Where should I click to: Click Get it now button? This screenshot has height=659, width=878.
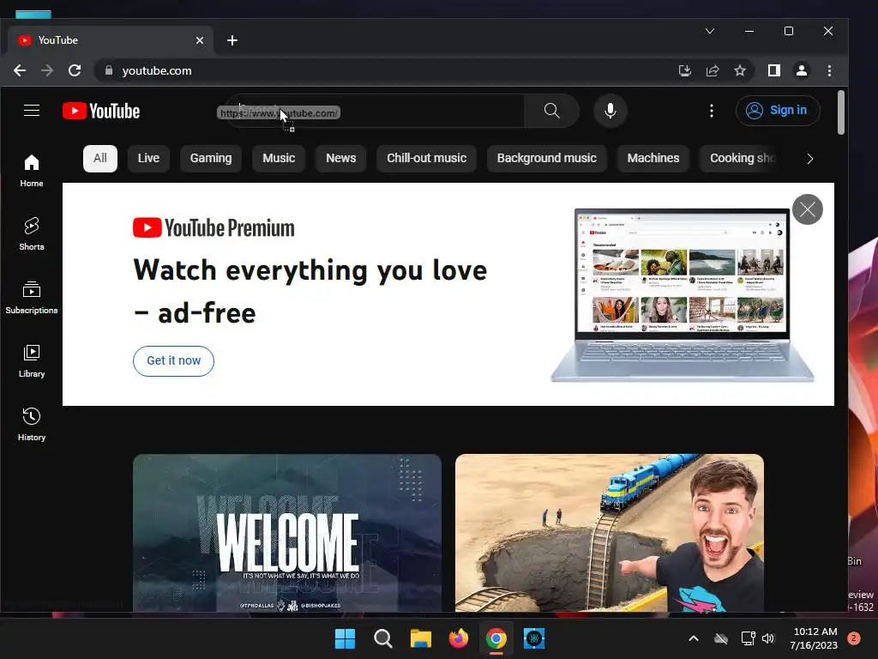click(173, 361)
